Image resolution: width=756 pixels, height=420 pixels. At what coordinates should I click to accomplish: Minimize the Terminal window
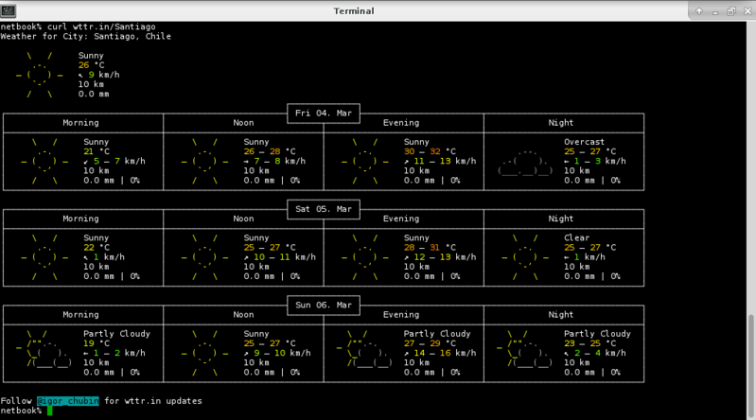[x=715, y=11]
